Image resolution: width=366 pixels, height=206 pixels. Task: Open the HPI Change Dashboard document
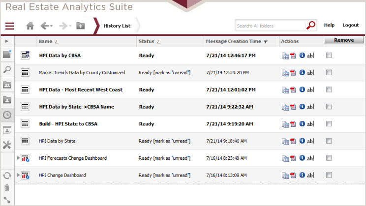62,175
